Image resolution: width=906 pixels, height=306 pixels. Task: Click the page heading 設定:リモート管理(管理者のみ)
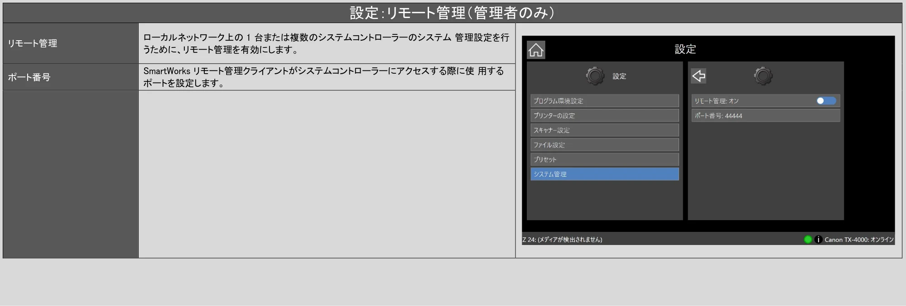pyautogui.click(x=453, y=13)
